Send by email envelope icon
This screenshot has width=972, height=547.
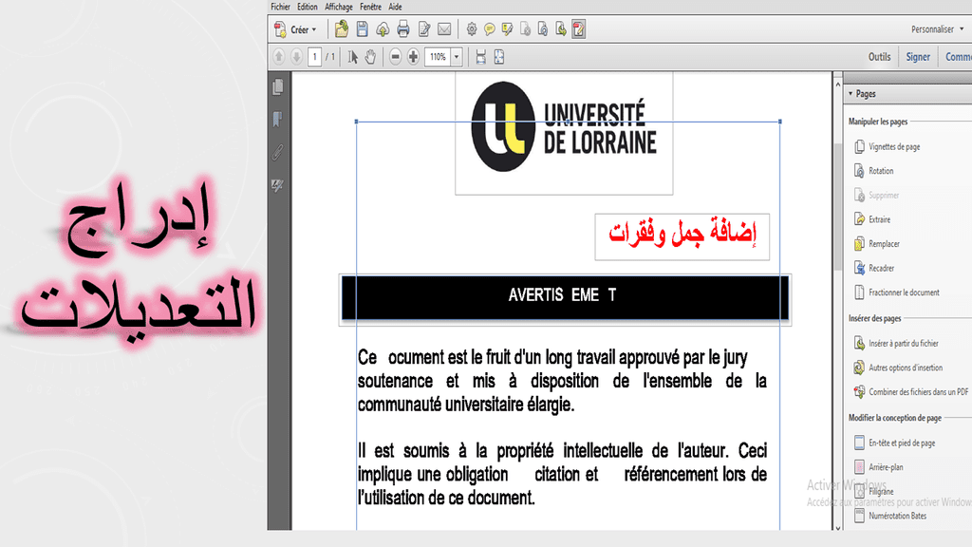(444, 29)
